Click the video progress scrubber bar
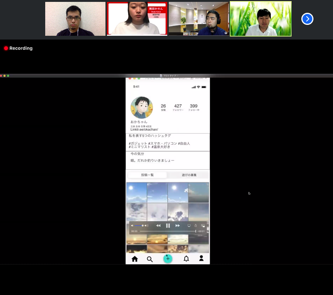Viewport: 333px width, 295px height. pyautogui.click(x=168, y=231)
